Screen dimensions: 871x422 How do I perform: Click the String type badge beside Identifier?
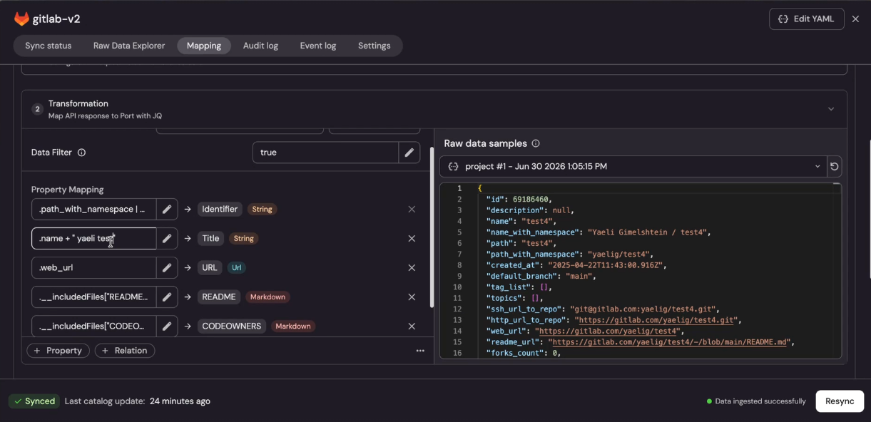[x=262, y=210]
